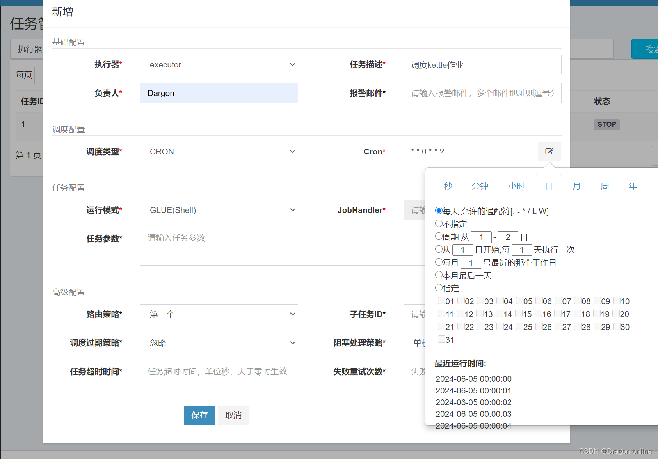Pick the 日开始,每 interval radio option
Screen dimensions: 658x459
[x=439, y=249]
